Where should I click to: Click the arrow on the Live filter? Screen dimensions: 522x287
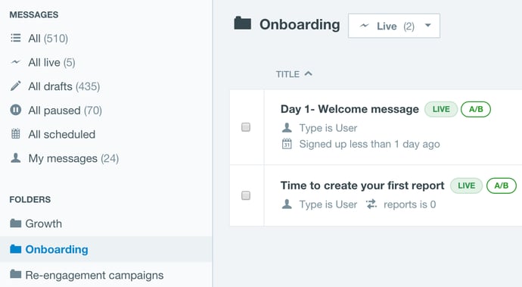[x=428, y=25]
